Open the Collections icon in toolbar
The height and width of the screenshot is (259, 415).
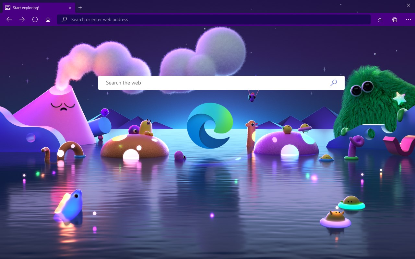[395, 19]
